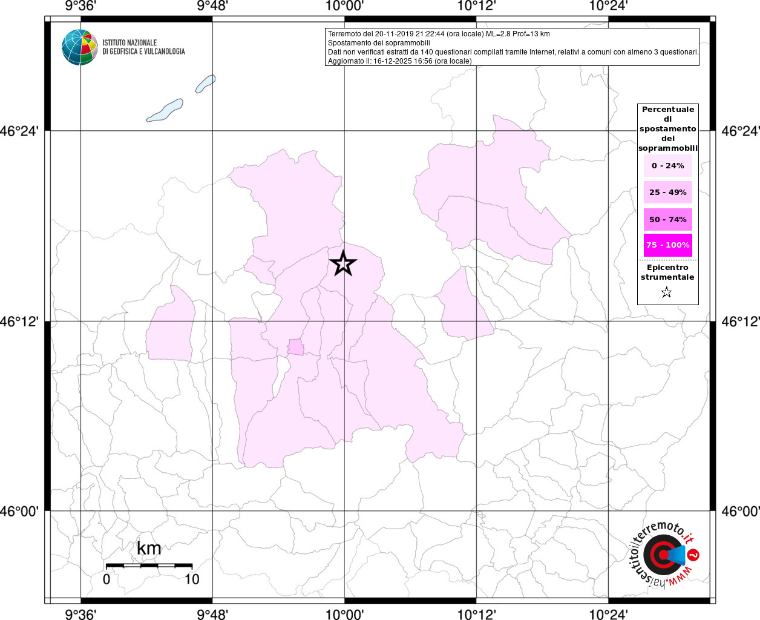Click the right axis label 46°24'
Viewport: 760px width, 620px height.
click(741, 131)
